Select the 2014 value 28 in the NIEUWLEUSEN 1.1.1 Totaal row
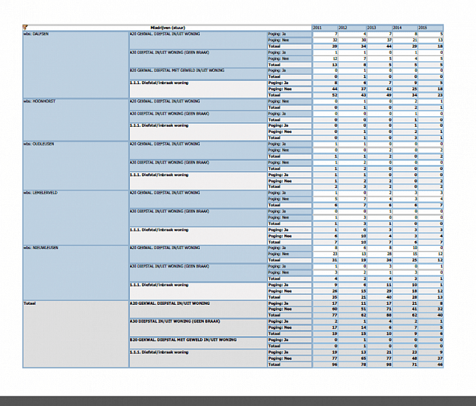476x406 pixels. (x=415, y=297)
